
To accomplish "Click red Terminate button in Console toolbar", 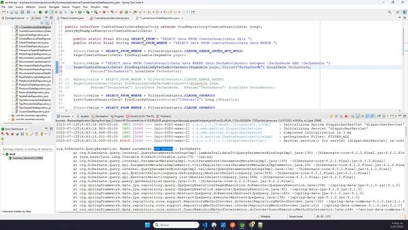I will point(346,116).
